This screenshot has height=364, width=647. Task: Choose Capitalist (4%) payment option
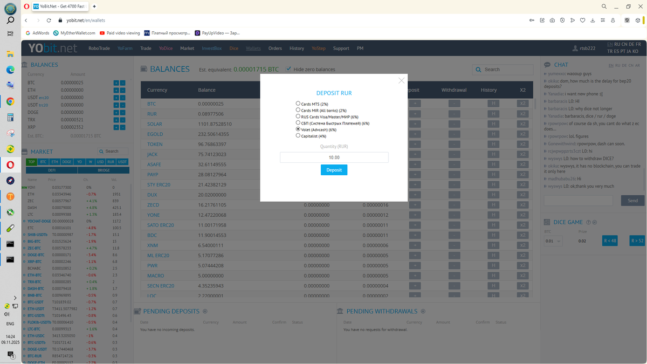pyautogui.click(x=298, y=136)
